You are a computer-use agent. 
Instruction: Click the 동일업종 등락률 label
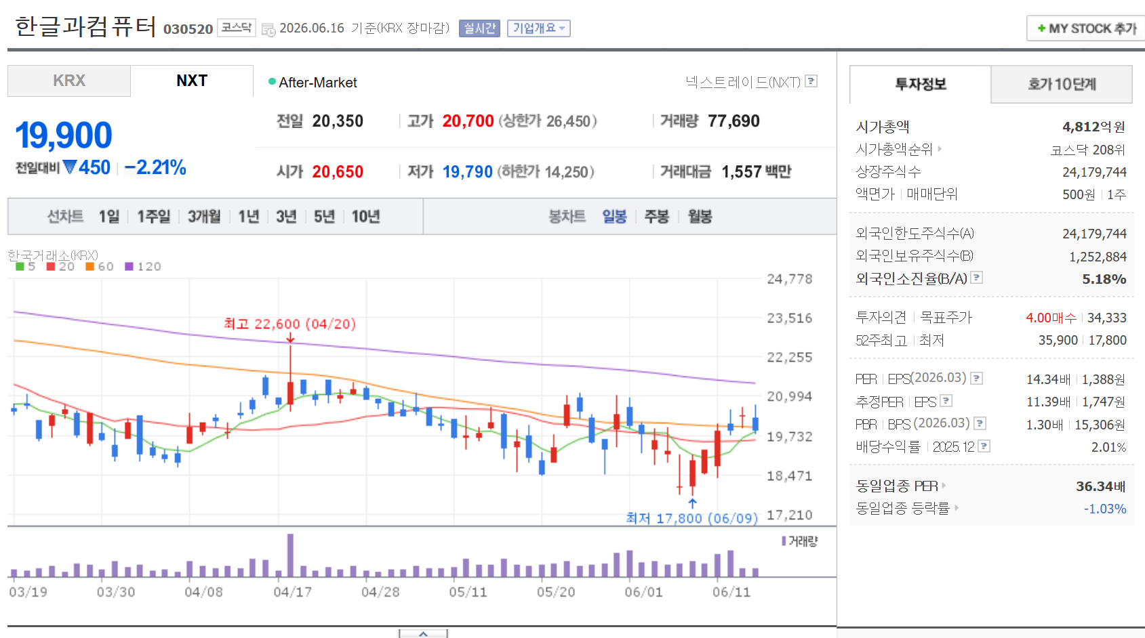903,508
